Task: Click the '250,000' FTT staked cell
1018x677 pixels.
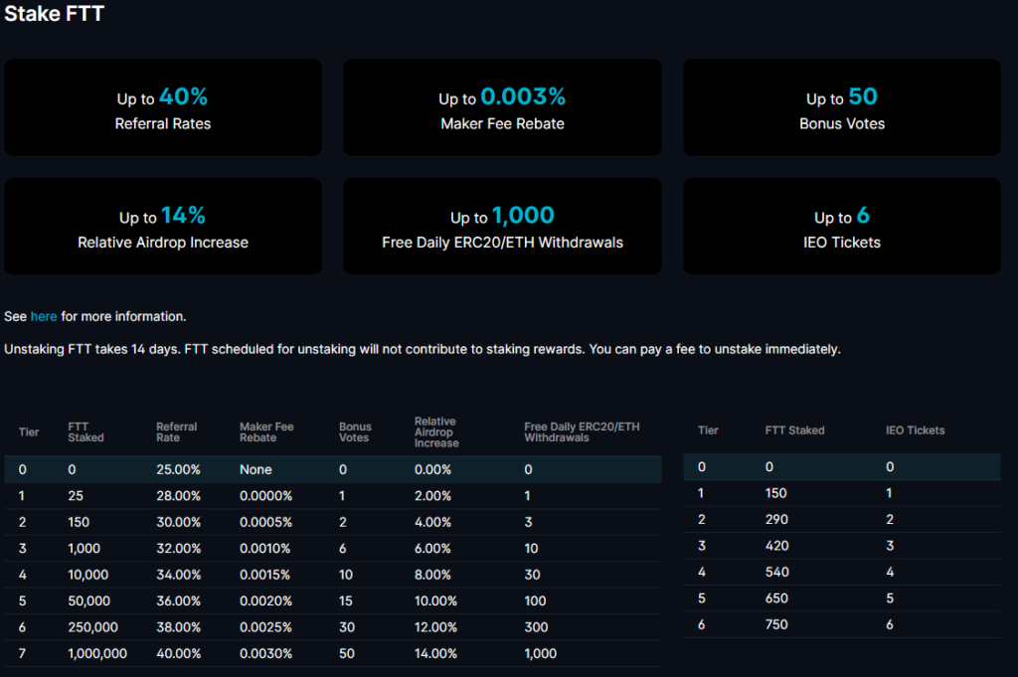Action: pyautogui.click(x=92, y=627)
